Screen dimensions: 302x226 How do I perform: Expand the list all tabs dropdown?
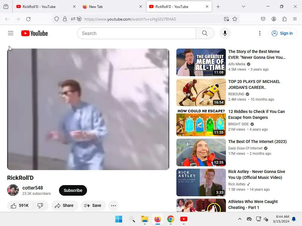(244, 6)
